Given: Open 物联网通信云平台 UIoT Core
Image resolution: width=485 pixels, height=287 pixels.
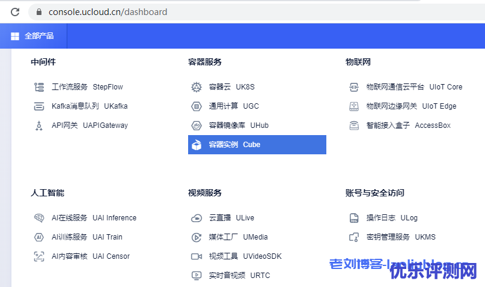Looking at the screenshot, I should coord(414,87).
